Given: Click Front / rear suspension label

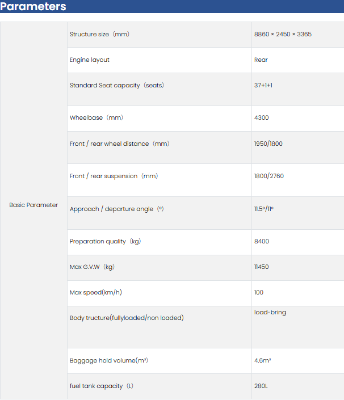Looking at the screenshot, I should pyautogui.click(x=114, y=176).
